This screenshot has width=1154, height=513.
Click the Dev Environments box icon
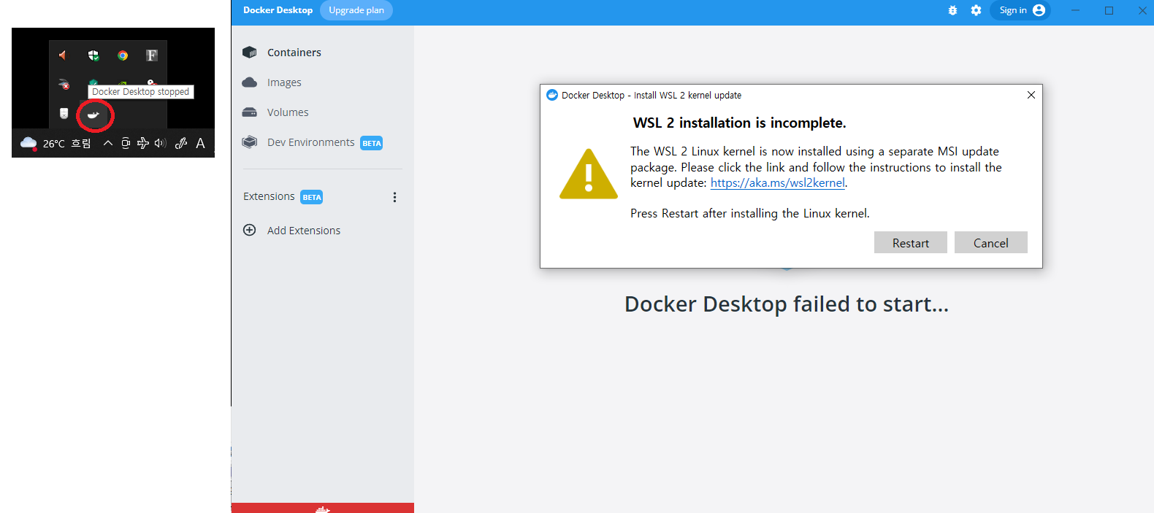[250, 142]
